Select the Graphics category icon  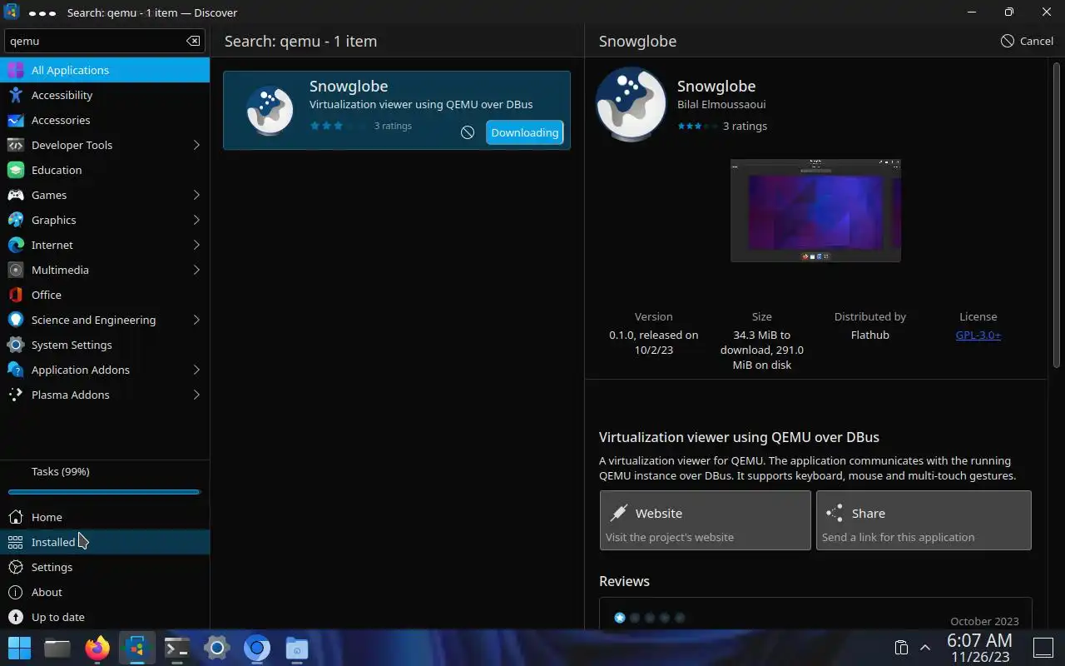tap(15, 220)
